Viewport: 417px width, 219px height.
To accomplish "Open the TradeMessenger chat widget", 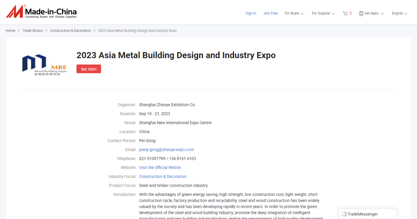I will 368,214.
